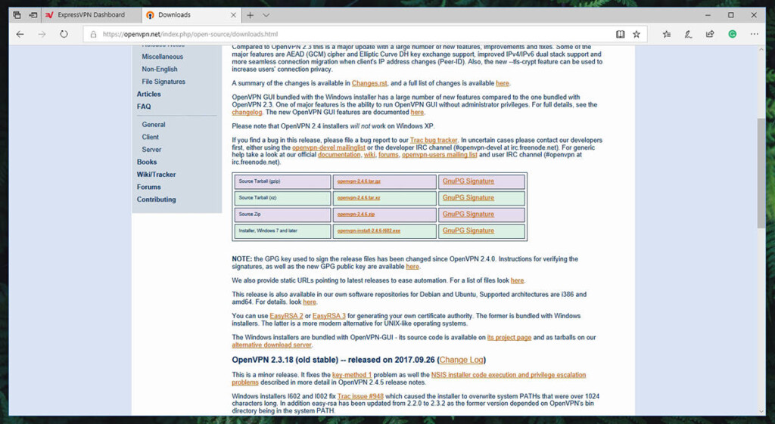Open the forums link in paragraph
The image size is (775, 424).
[x=388, y=154]
